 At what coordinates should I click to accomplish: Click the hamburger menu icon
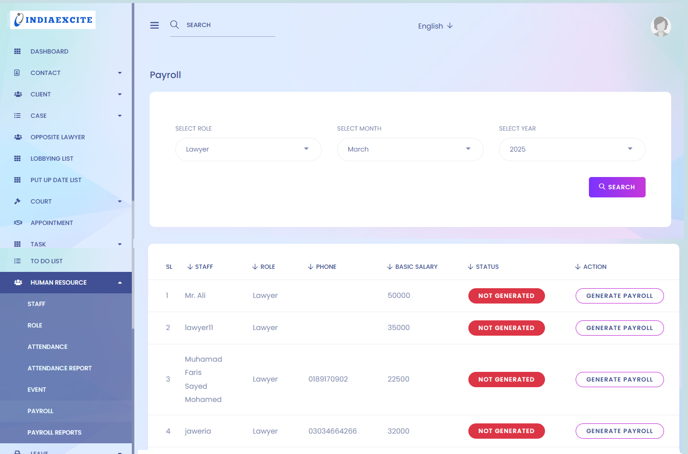coord(154,26)
